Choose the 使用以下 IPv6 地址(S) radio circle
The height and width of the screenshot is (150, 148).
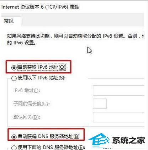[14, 78]
